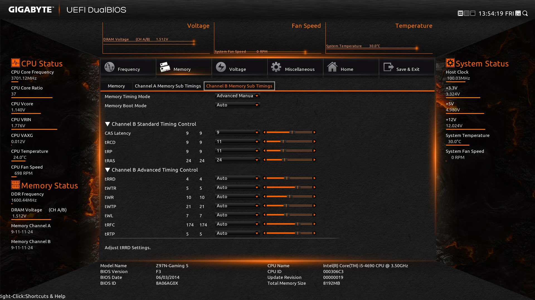Click DDR Frequency value 1600.44MHz
This screenshot has width=535, height=300.
[x=24, y=200]
